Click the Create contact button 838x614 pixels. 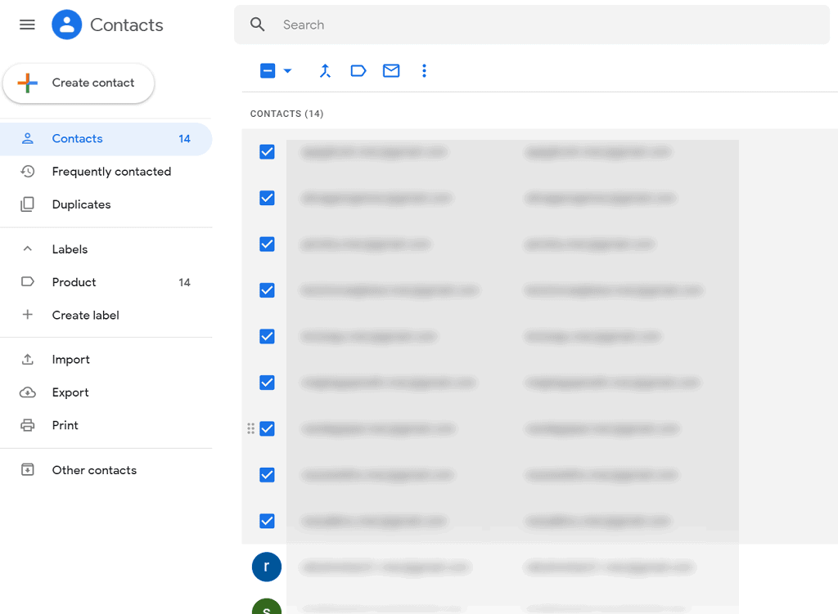coord(79,83)
